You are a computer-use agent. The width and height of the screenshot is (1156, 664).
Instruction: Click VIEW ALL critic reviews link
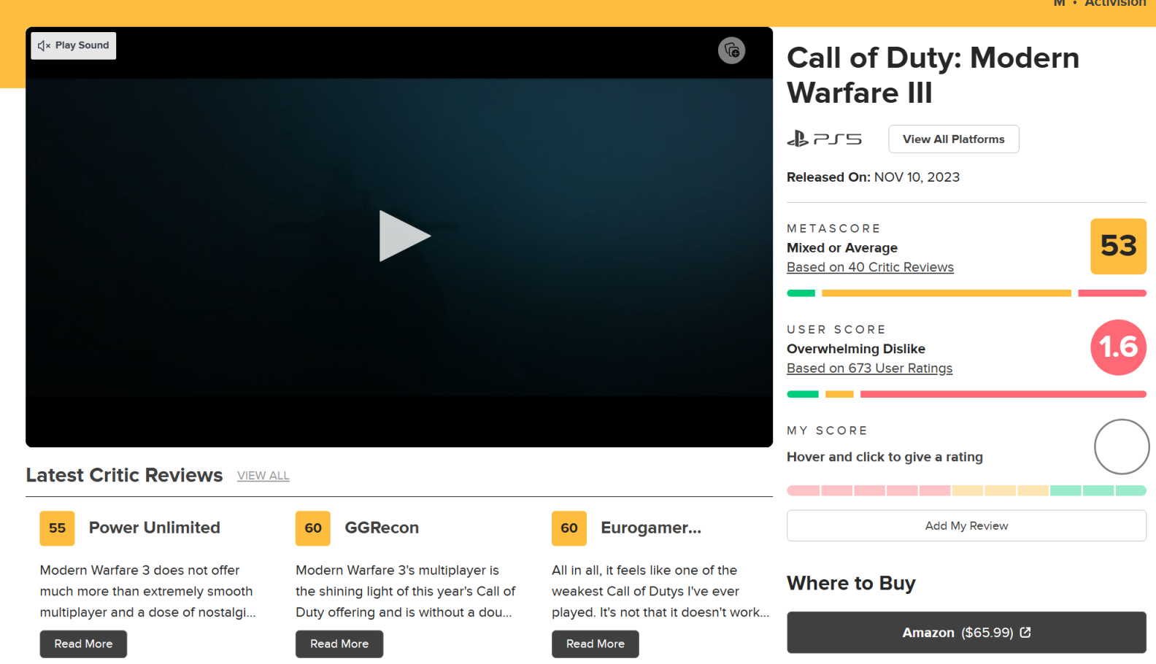(263, 476)
